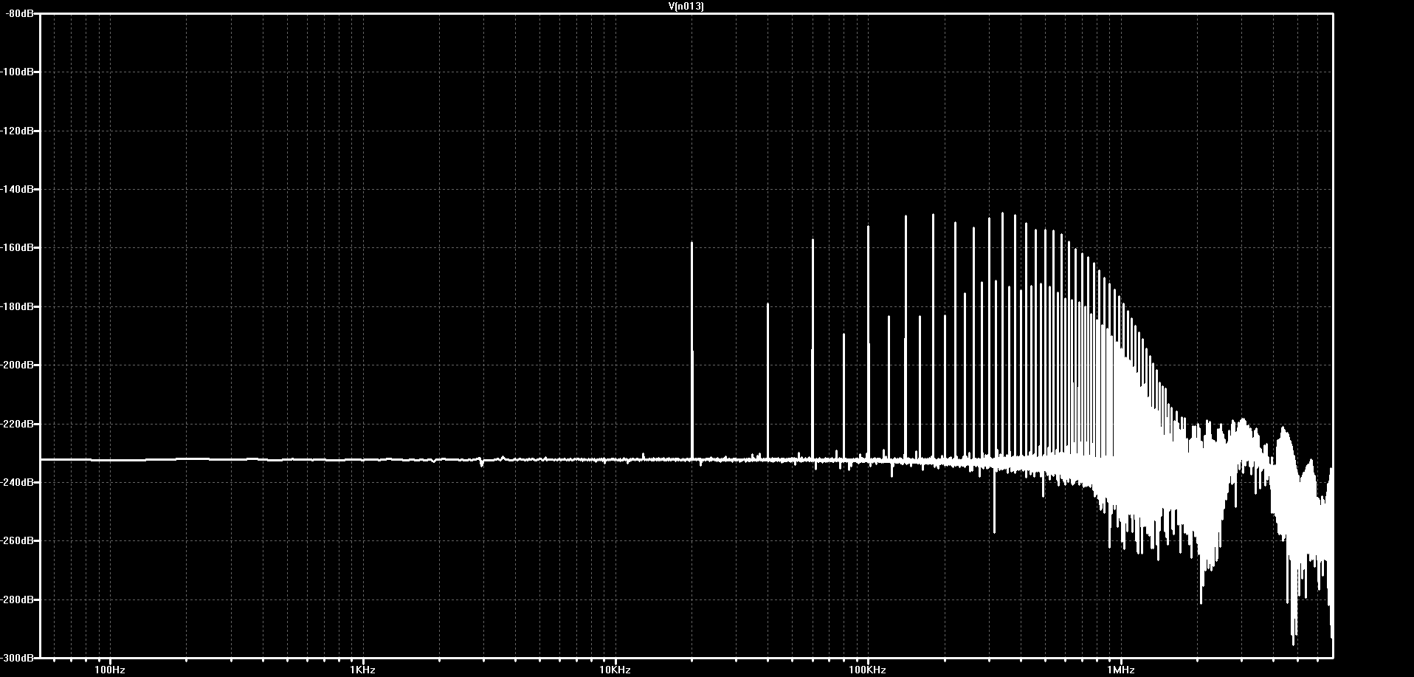Click the -140dB vertical axis label
Image resolution: width=1414 pixels, height=677 pixels.
pyautogui.click(x=17, y=189)
